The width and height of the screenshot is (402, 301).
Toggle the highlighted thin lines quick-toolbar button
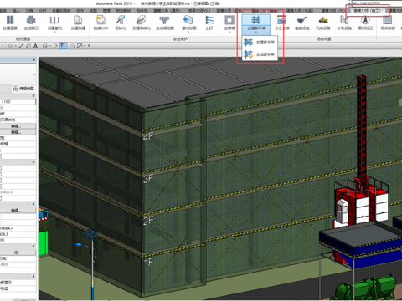pos(64,46)
